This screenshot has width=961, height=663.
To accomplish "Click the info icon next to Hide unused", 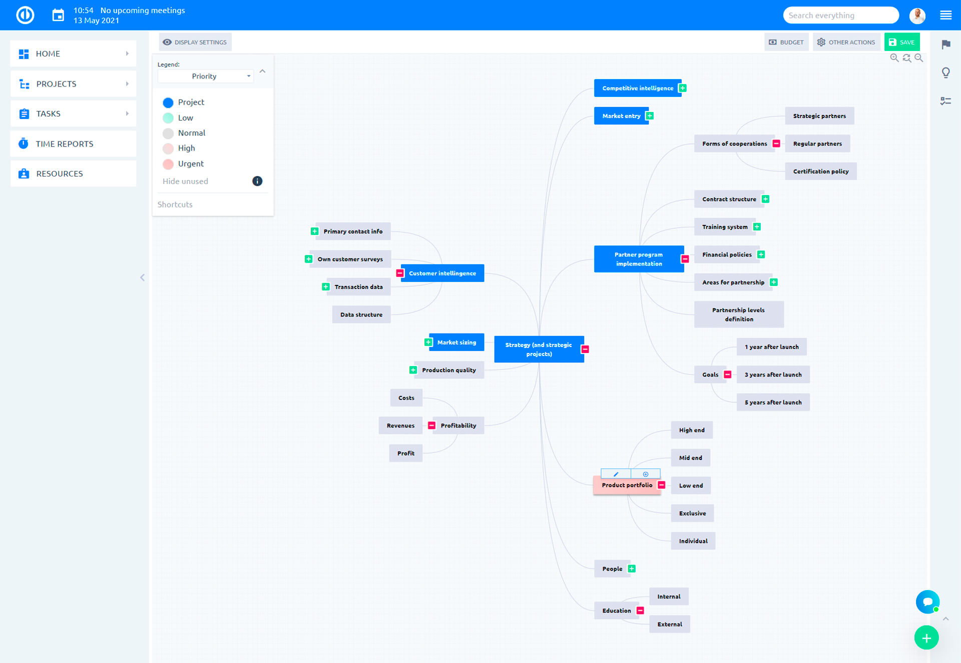I will (x=257, y=181).
